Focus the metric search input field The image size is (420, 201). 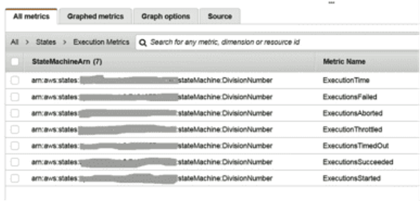click(x=277, y=42)
